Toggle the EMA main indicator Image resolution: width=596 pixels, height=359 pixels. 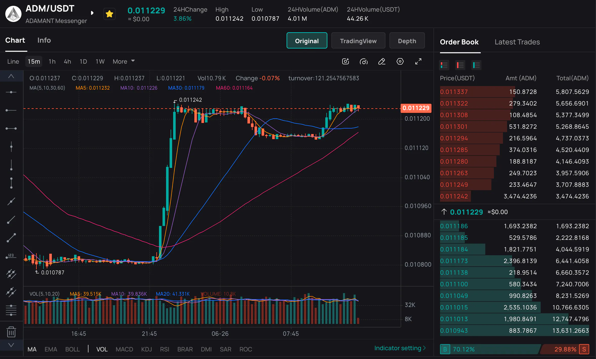tap(51, 349)
